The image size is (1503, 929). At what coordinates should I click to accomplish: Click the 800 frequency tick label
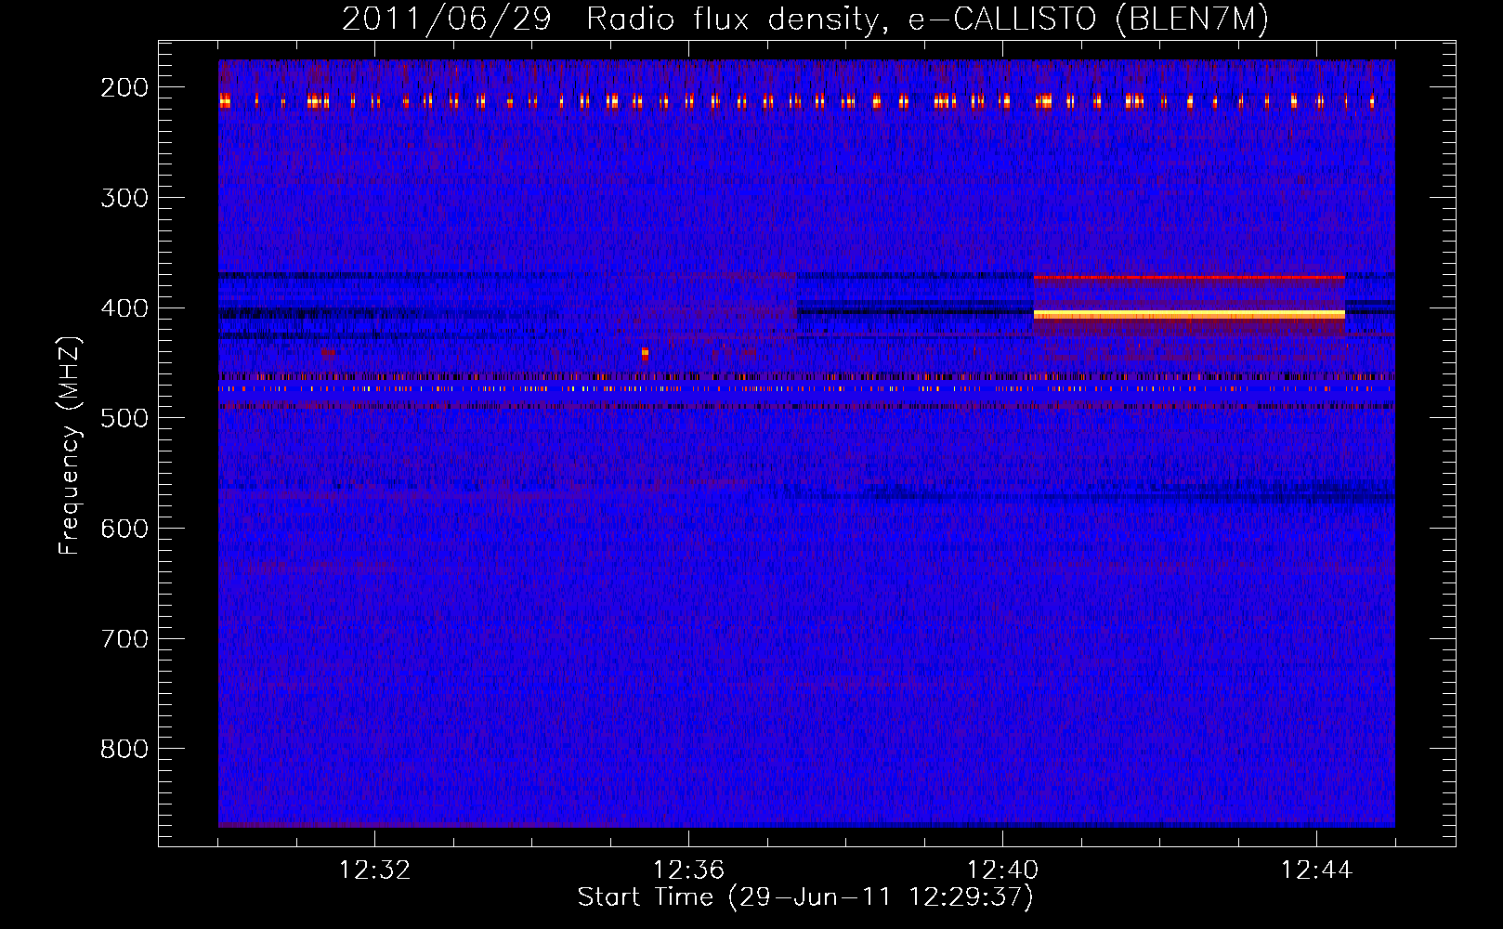click(124, 749)
